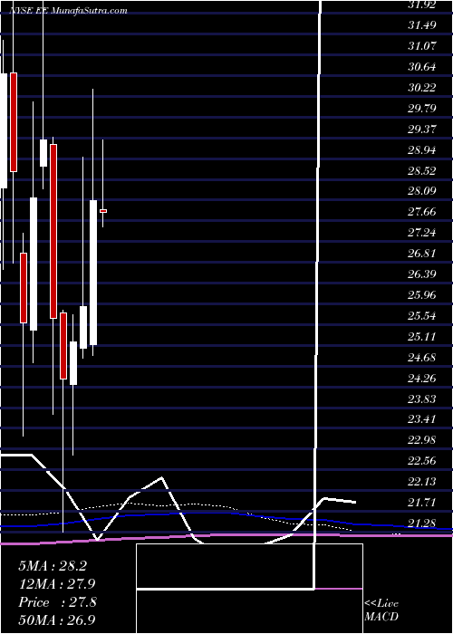Viewport: 453px width, 634px height.
Task: Select the 24.26 price axis label
Action: pyautogui.click(x=423, y=378)
